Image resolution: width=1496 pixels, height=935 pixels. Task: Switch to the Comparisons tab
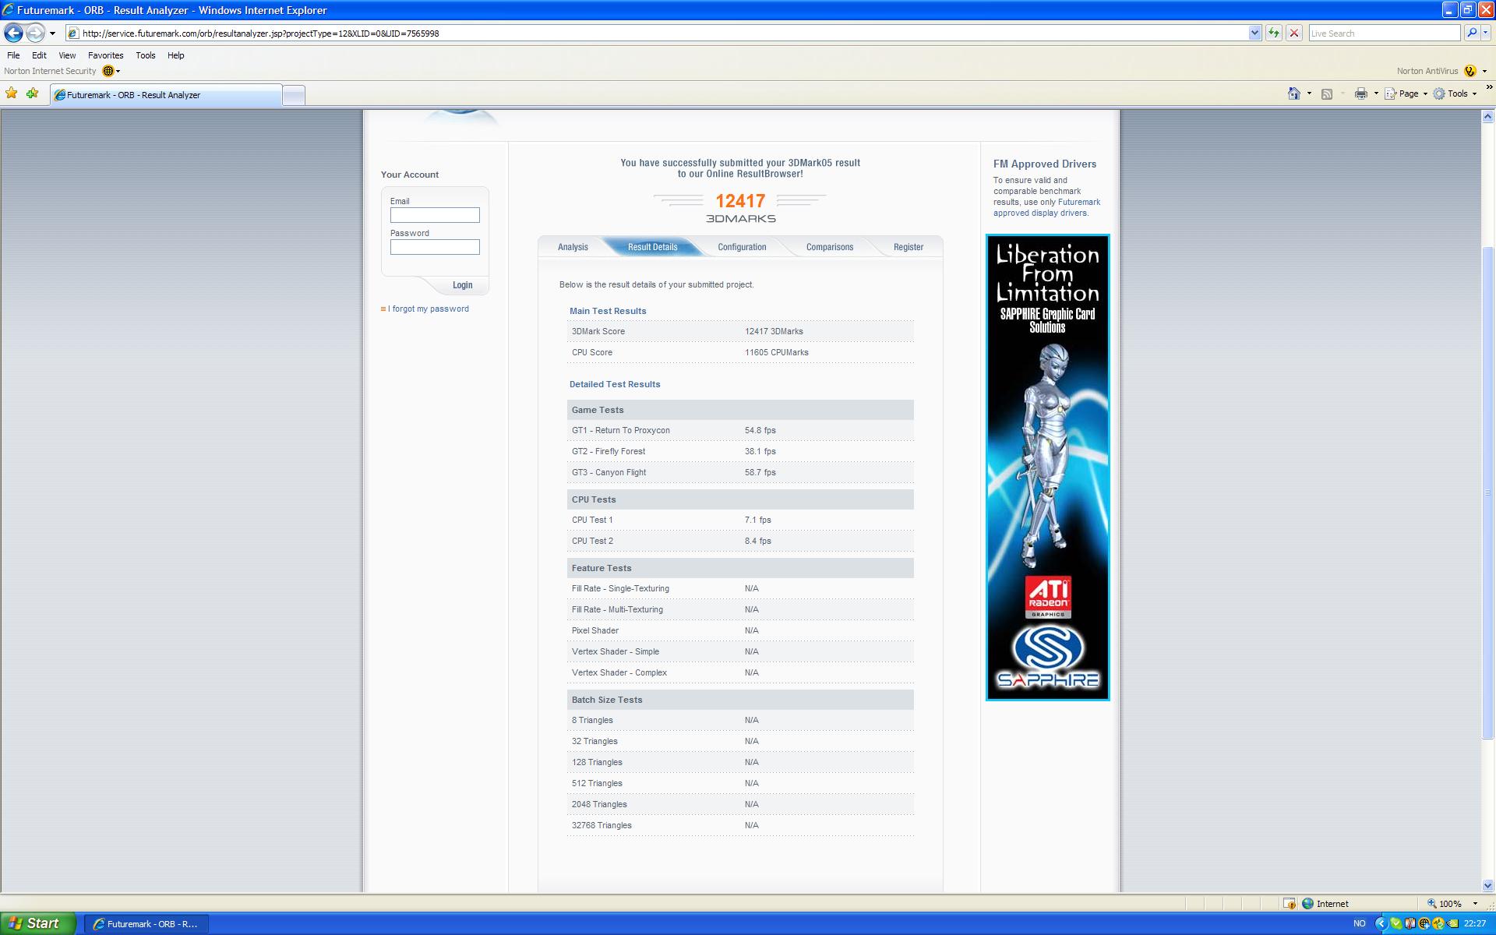pyautogui.click(x=829, y=247)
